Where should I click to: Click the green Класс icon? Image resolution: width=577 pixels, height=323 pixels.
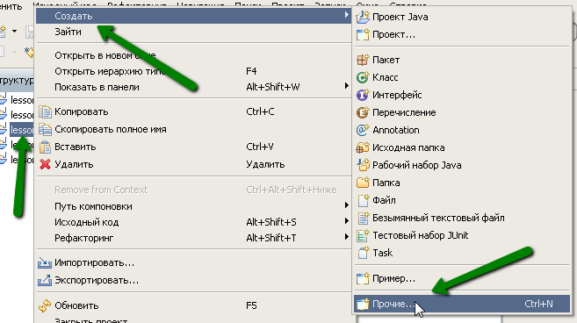pyautogui.click(x=363, y=77)
